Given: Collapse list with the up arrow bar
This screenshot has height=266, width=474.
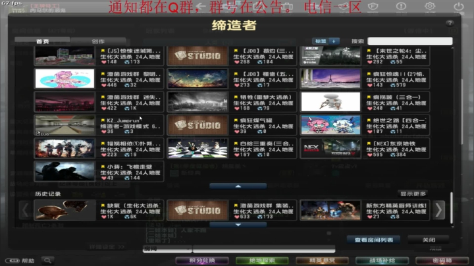Looking at the screenshot, I should [x=238, y=186].
